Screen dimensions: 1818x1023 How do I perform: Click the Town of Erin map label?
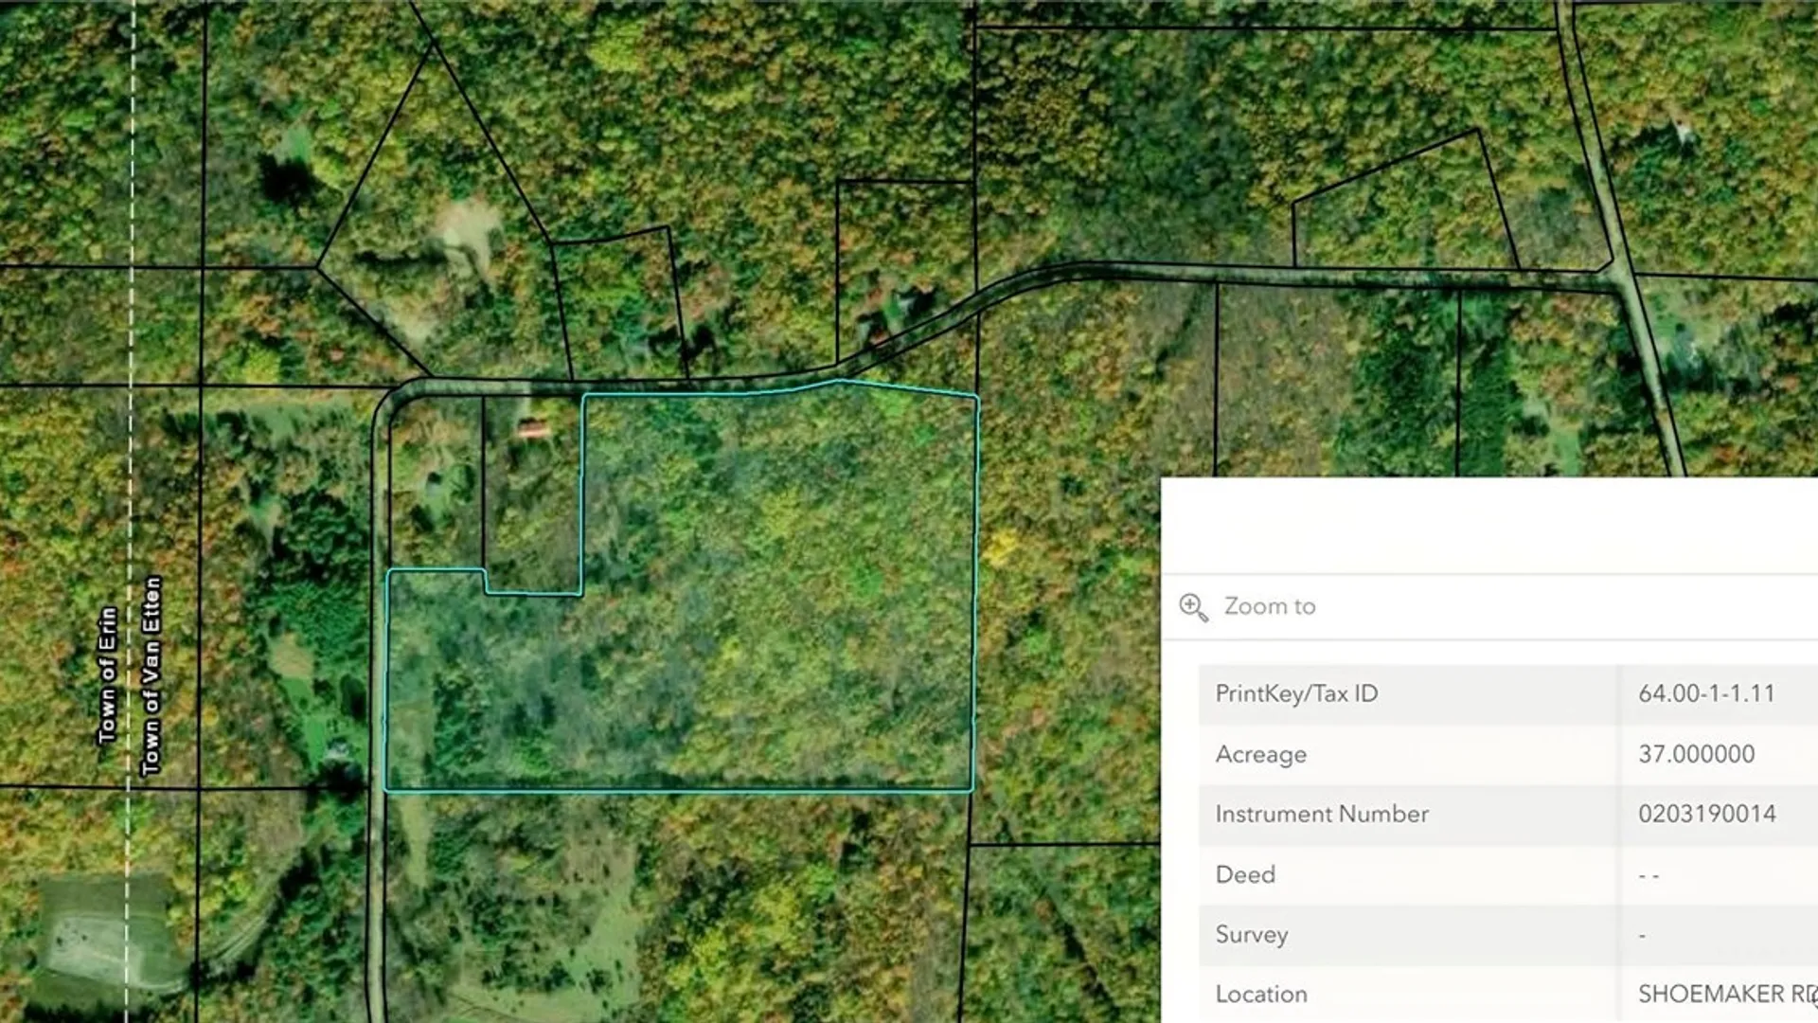(107, 674)
